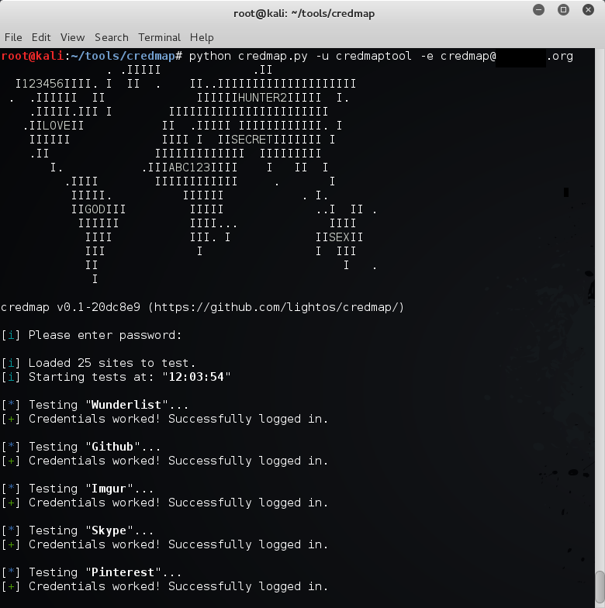Click the 123456 text in ASCII art

pyautogui.click(x=43, y=84)
